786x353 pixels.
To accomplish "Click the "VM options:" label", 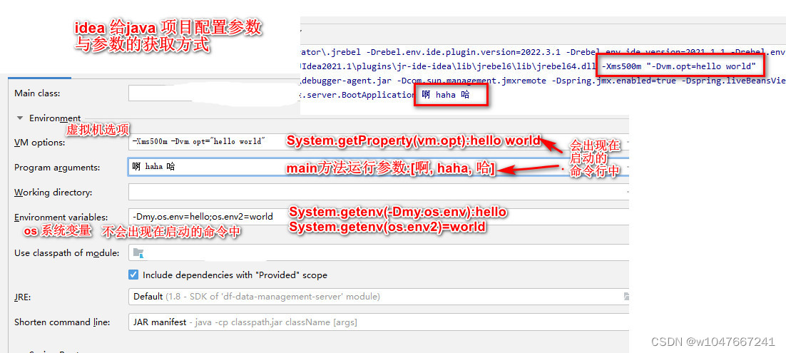I will tap(40, 143).
